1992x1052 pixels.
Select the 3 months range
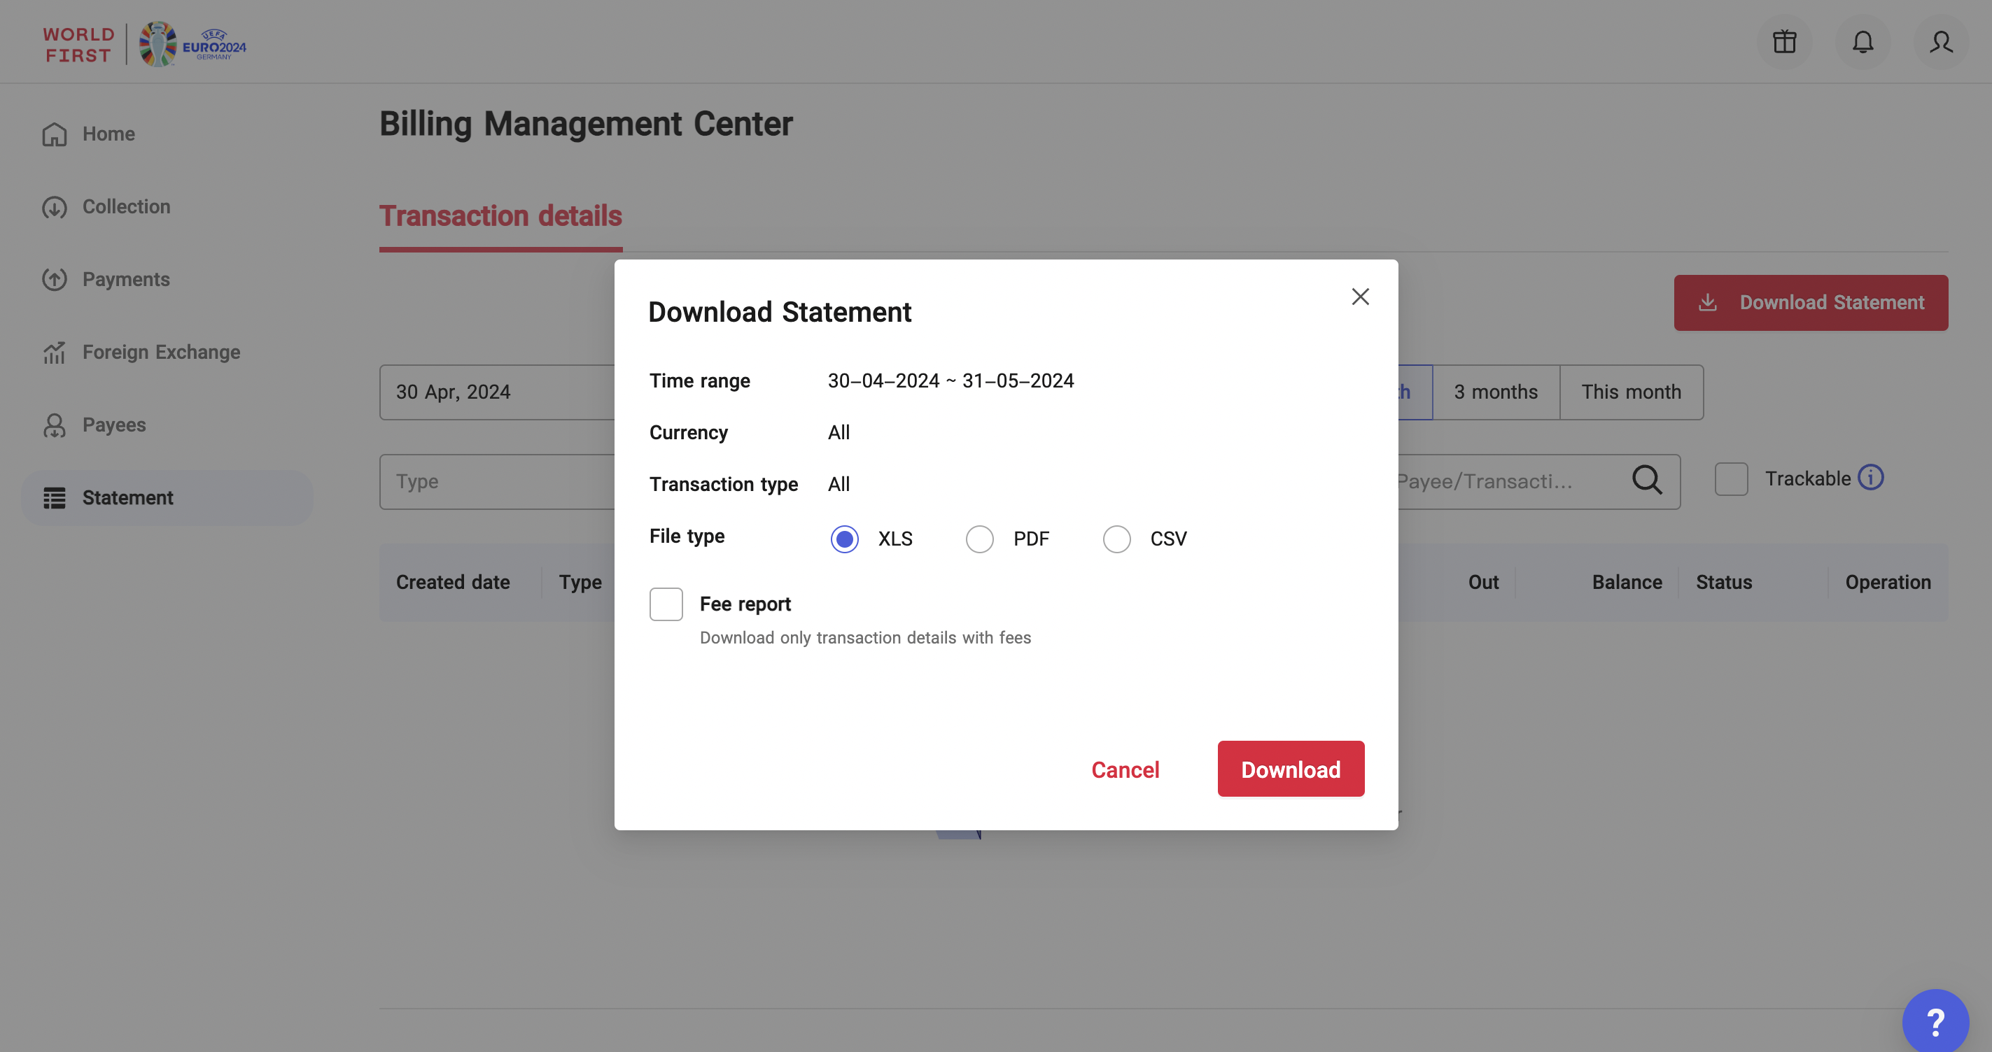(x=1496, y=392)
